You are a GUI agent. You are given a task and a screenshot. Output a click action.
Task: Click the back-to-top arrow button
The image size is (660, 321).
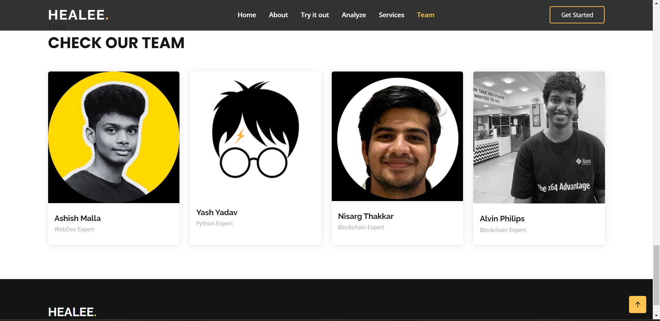(638, 305)
